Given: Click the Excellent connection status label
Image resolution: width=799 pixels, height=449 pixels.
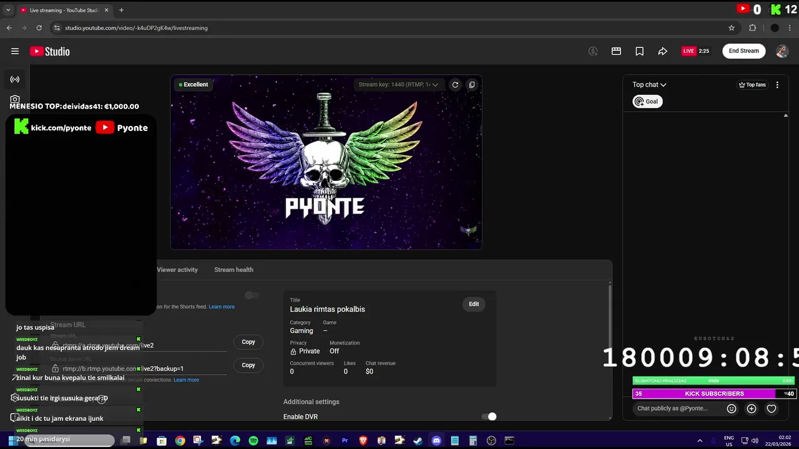Looking at the screenshot, I should click(x=194, y=84).
